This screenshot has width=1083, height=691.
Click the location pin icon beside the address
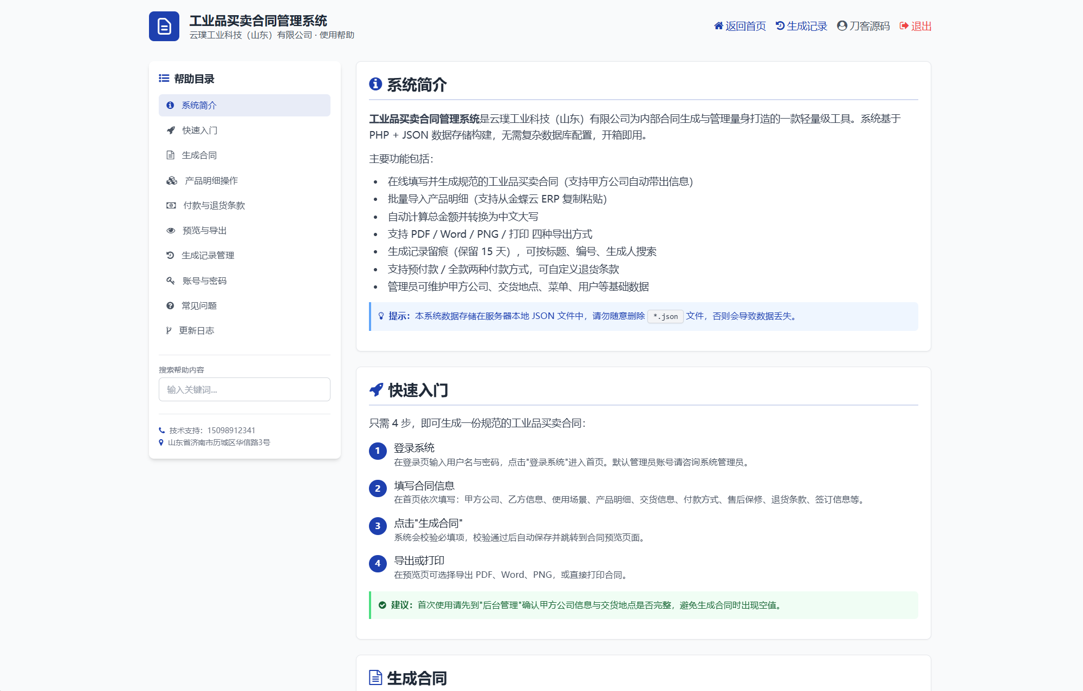tap(161, 442)
